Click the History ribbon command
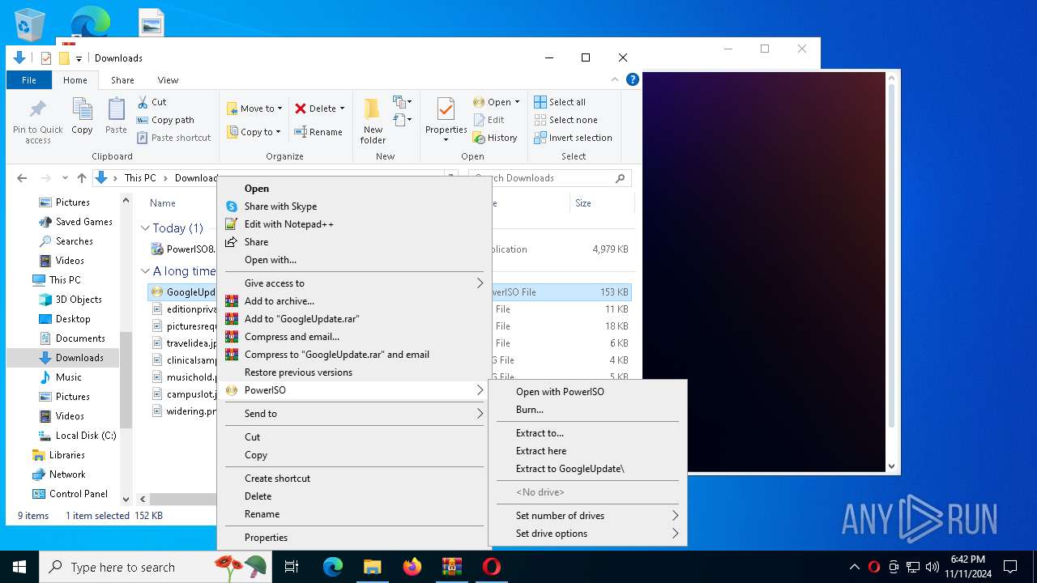Screen dimensions: 1037x583 tap(495, 138)
